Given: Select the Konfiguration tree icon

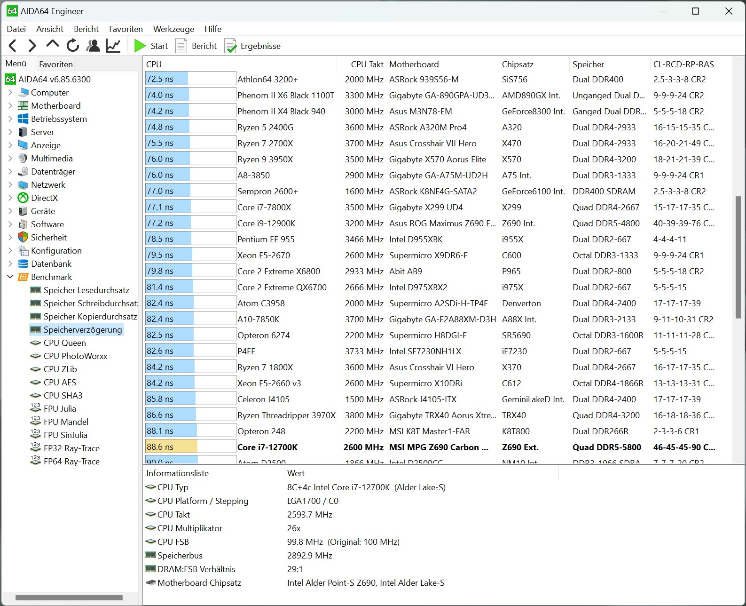Looking at the screenshot, I should coord(23,251).
